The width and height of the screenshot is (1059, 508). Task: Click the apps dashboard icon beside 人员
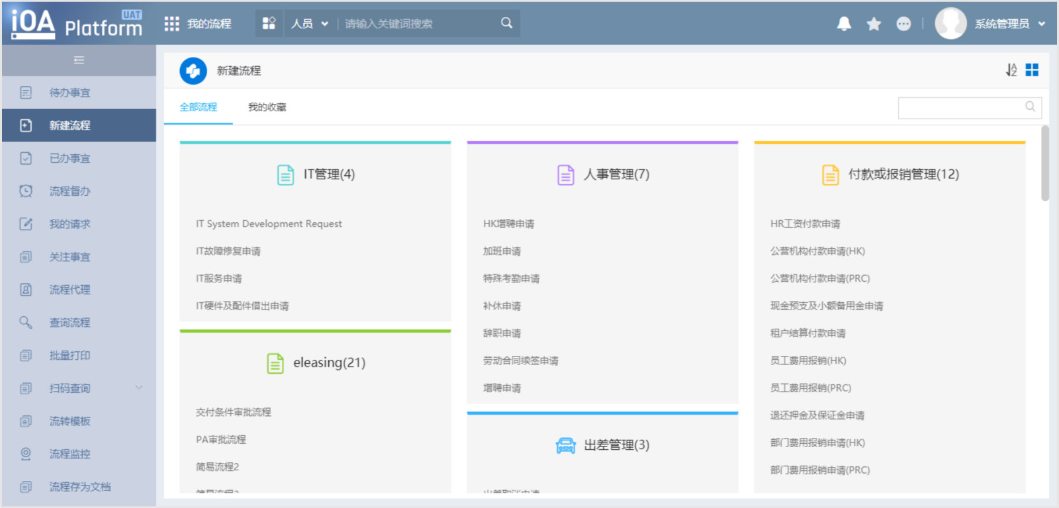269,23
